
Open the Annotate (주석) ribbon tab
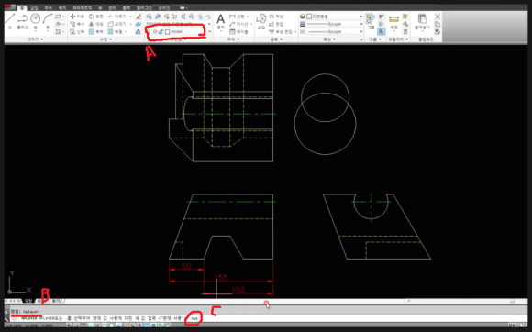tap(49, 8)
